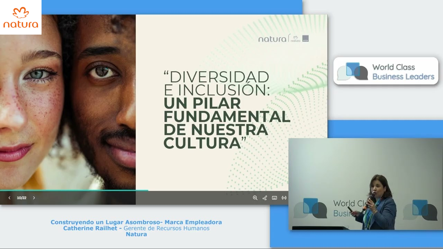Select the speaker video thumbnail
Image resolution: width=443 pixels, height=249 pixels.
(x=366, y=184)
